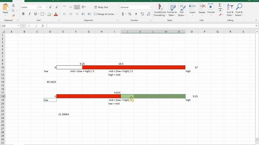
Task: Toggle Underline formatting
Action: pos(35,14)
